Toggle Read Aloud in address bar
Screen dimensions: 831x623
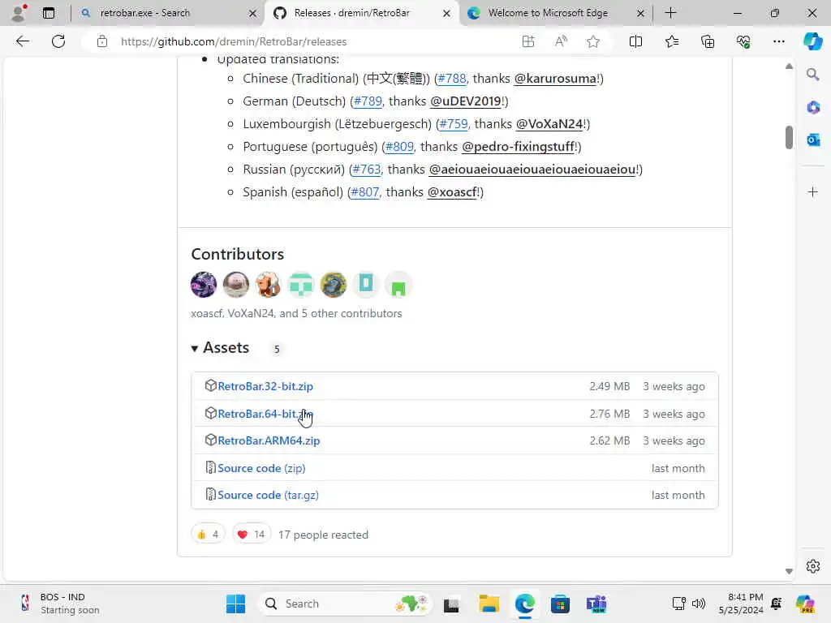click(561, 41)
